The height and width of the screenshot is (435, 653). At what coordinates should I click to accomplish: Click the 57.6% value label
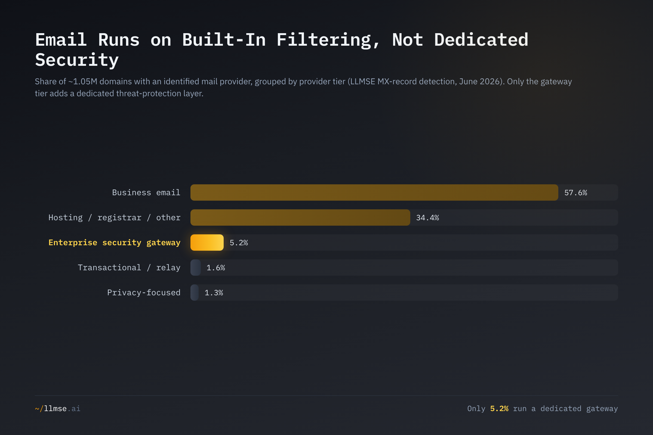[575, 193]
